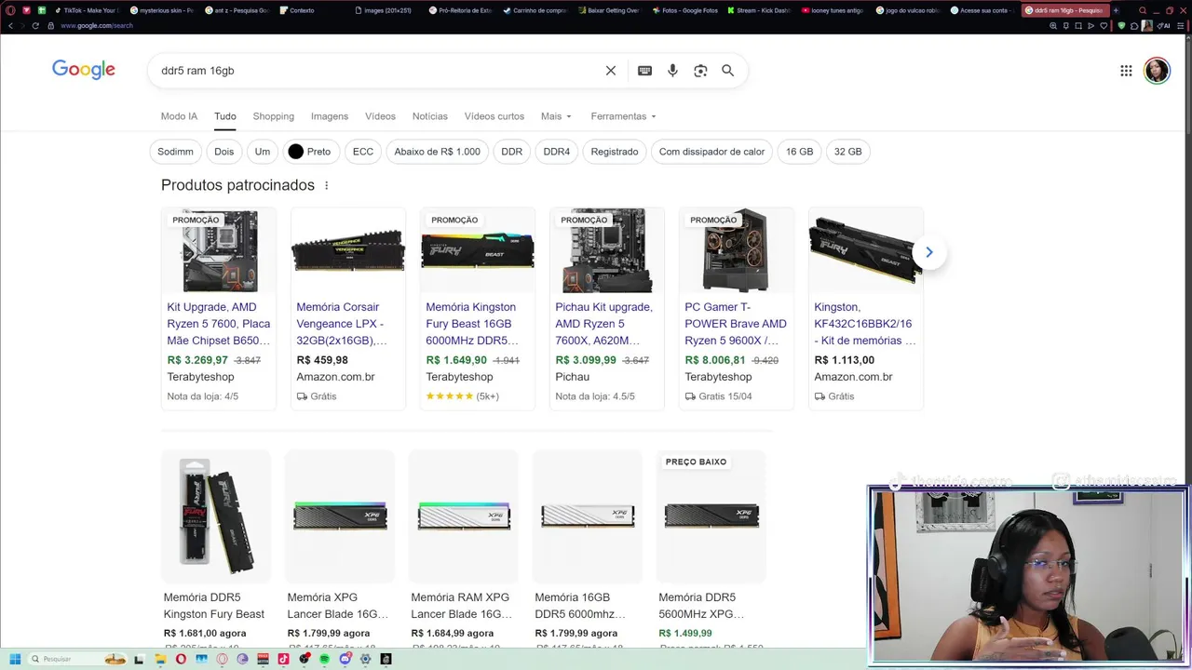Switch to the Imagens tab
1192x670 pixels.
(330, 116)
